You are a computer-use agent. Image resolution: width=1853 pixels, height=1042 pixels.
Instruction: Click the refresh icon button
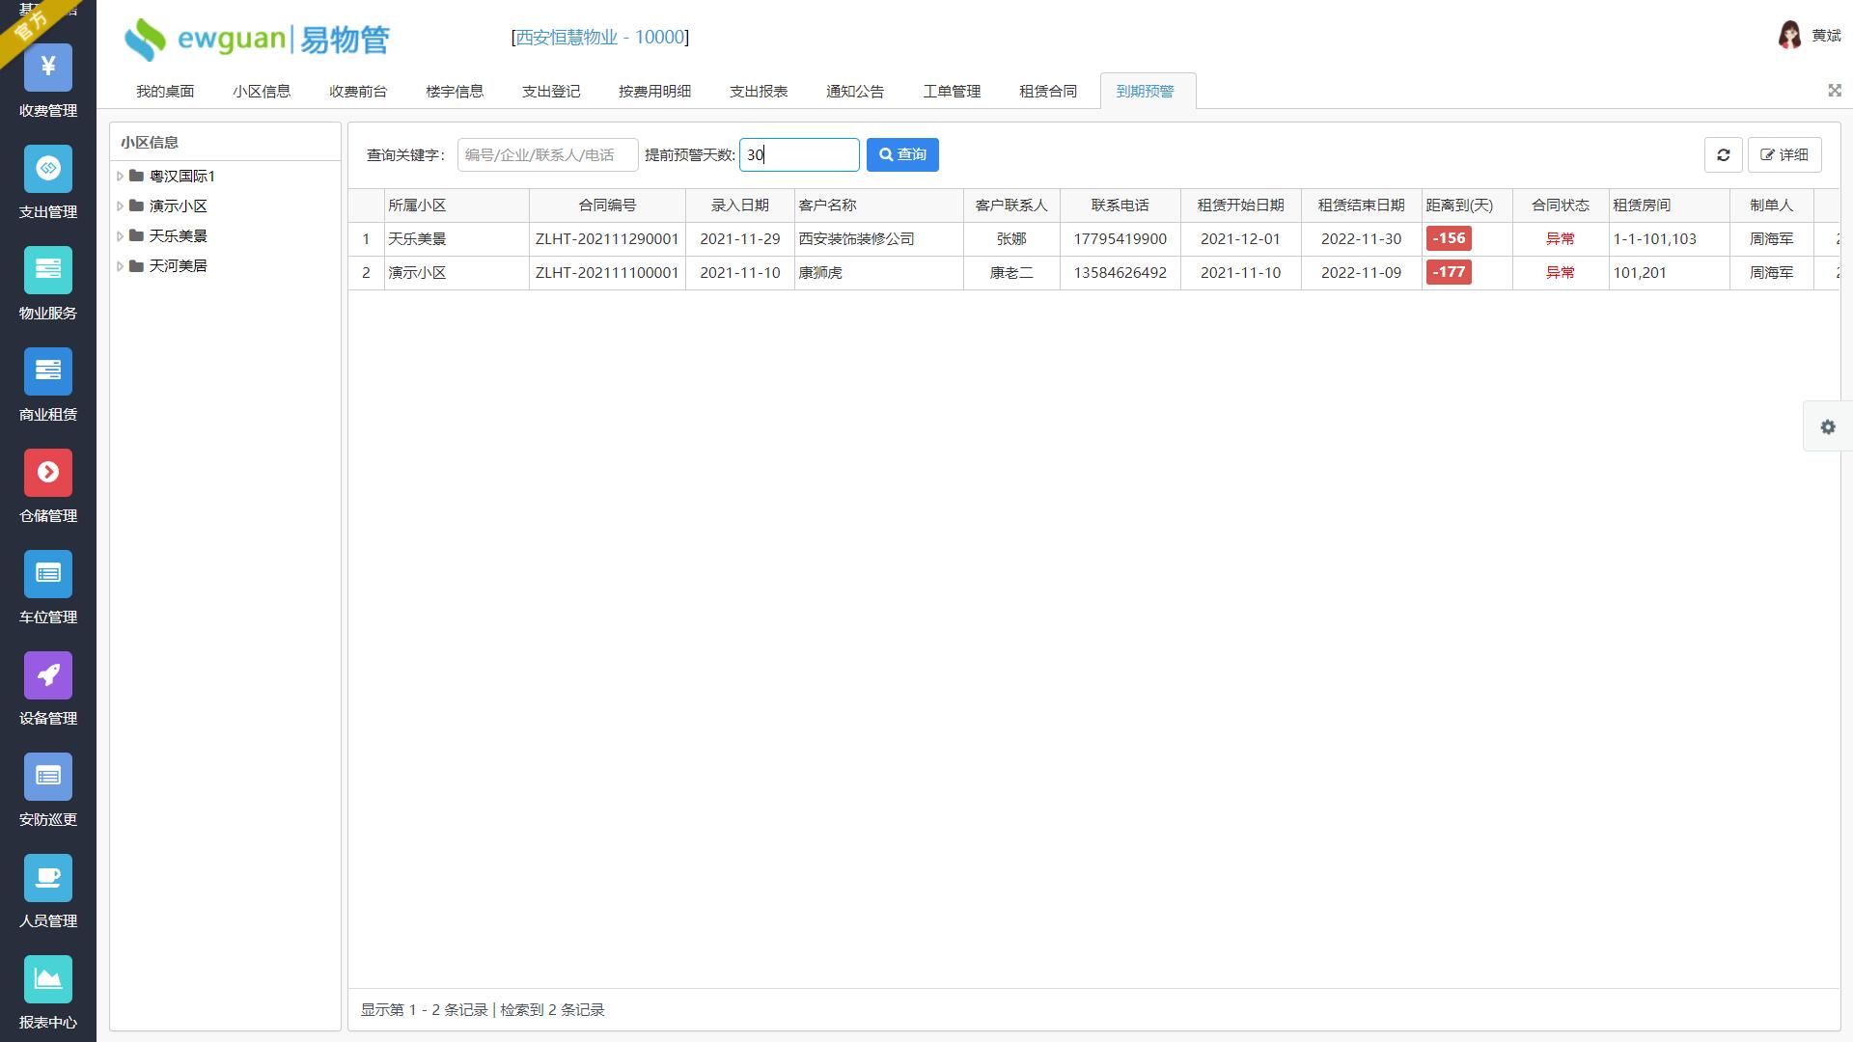1723,155
